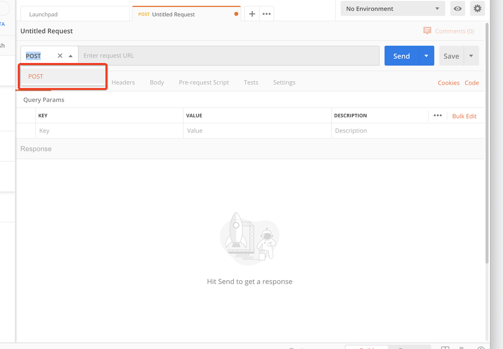
Task: Show the environment quick look
Action: [x=457, y=9]
